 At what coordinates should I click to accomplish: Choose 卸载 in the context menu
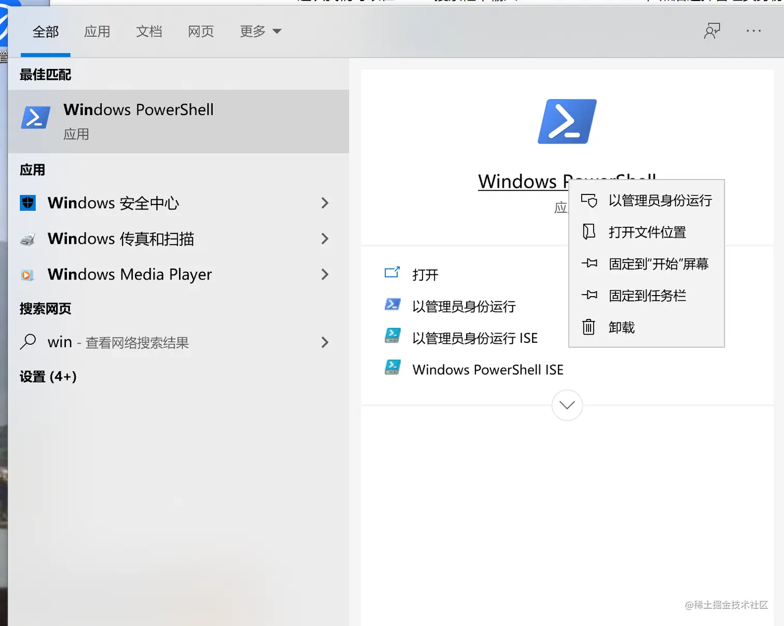[x=647, y=327]
